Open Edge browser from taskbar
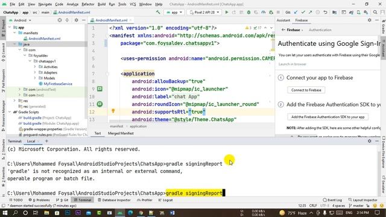The image size is (386, 217). pos(130,213)
